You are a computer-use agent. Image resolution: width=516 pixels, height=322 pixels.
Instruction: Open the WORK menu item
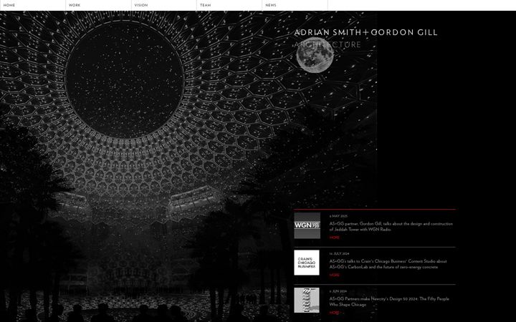pyautogui.click(x=75, y=5)
